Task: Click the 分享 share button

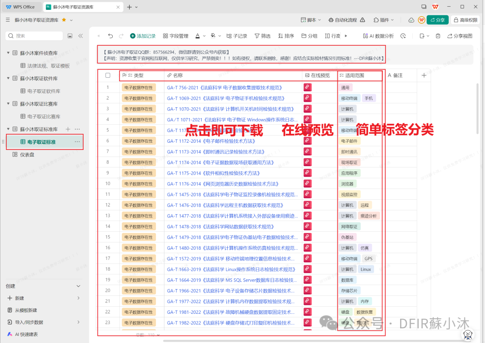Action: click(437, 20)
